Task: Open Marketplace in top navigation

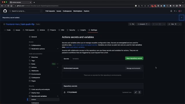Action: point(78,11)
